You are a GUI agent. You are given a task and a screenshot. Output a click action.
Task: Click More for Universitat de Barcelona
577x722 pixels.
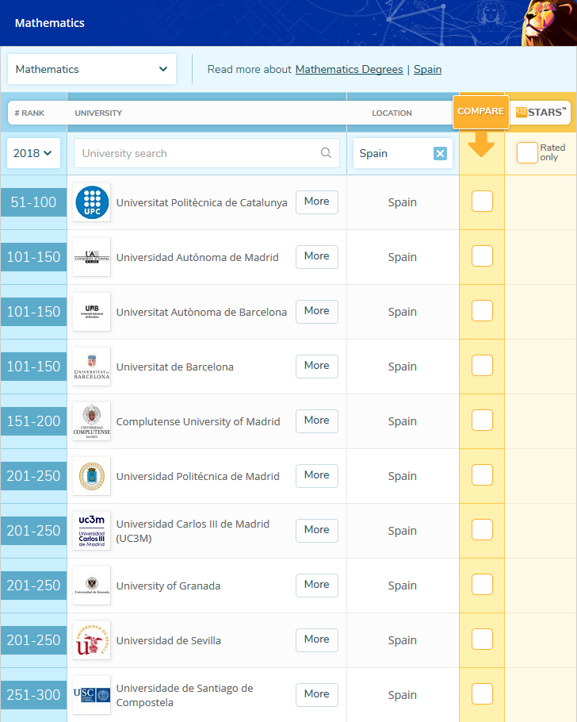pyautogui.click(x=317, y=367)
